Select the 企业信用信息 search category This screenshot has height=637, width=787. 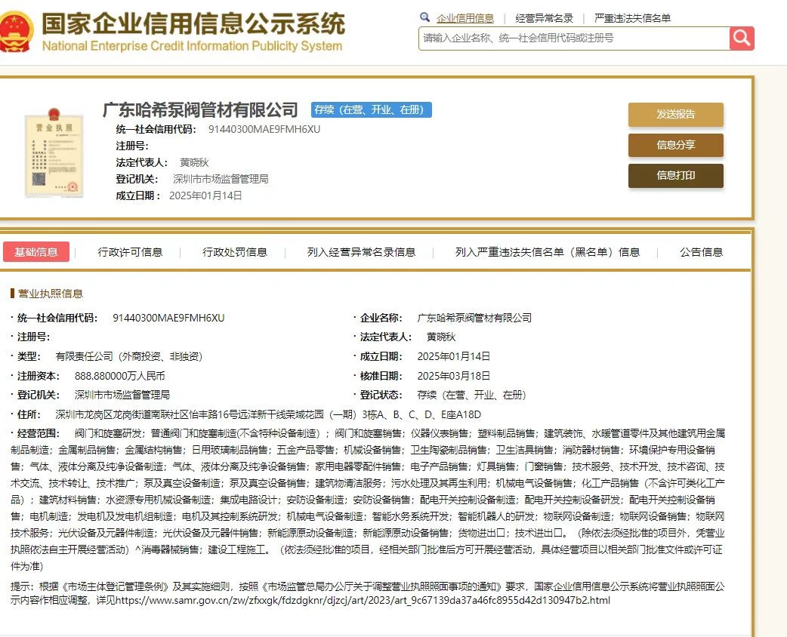465,19
